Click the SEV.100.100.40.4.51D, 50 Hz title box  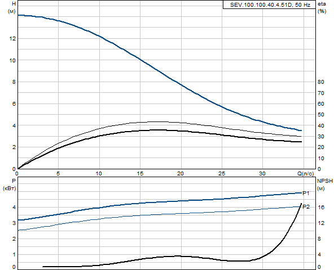coord(269,4)
